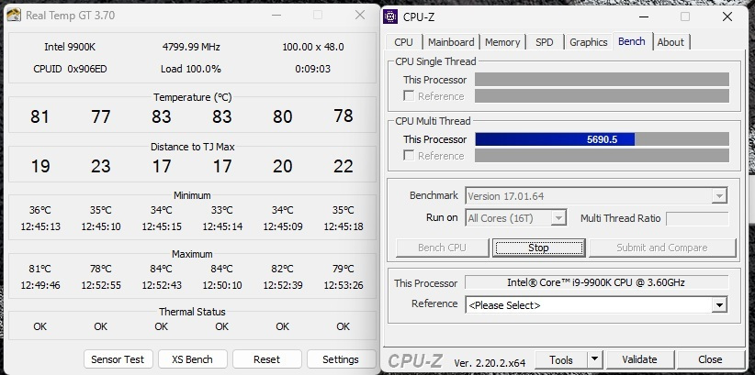The height and width of the screenshot is (375, 755).
Task: Click the Bench CPU button
Action: coord(442,248)
